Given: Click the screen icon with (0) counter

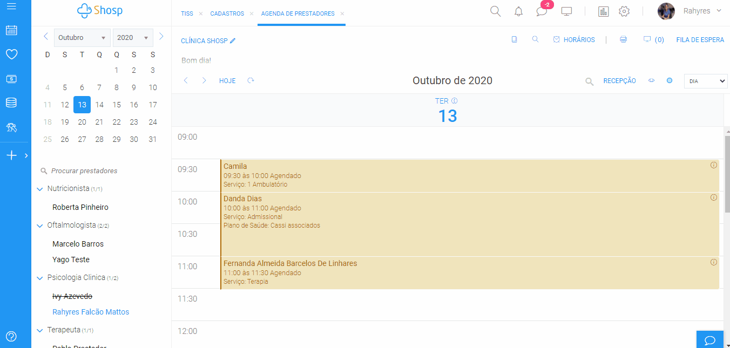Looking at the screenshot, I should [647, 39].
